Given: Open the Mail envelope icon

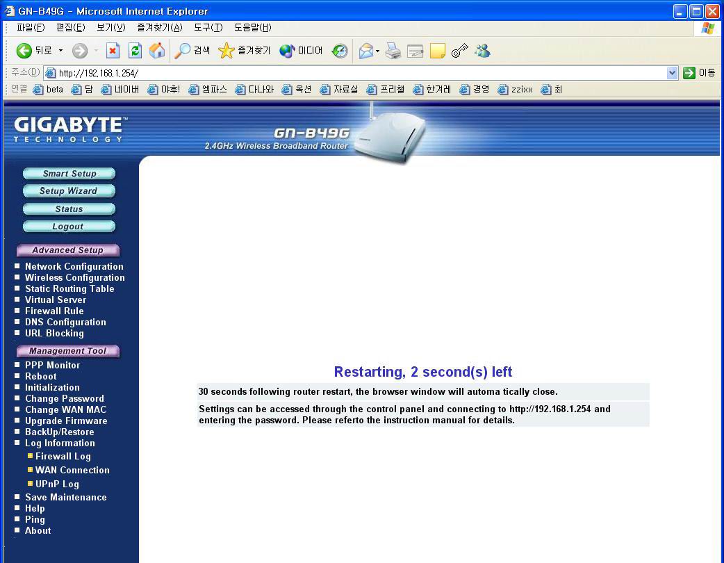Looking at the screenshot, I should click(365, 50).
